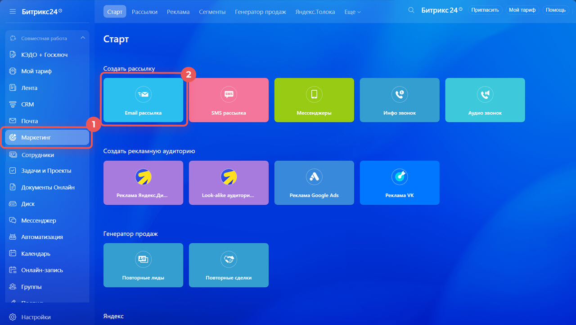The width and height of the screenshot is (576, 325).
Task: Collapse the Совместная работа section chevron
Action: [83, 38]
